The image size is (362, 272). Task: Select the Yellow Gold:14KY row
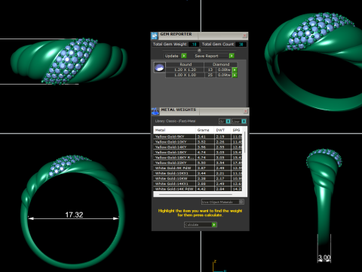[x=198, y=147]
